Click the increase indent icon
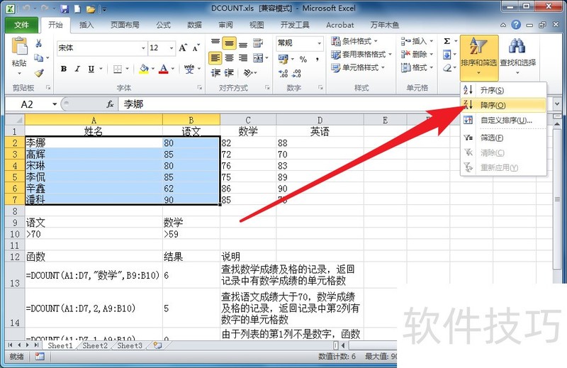This screenshot has height=368, width=567. point(229,73)
